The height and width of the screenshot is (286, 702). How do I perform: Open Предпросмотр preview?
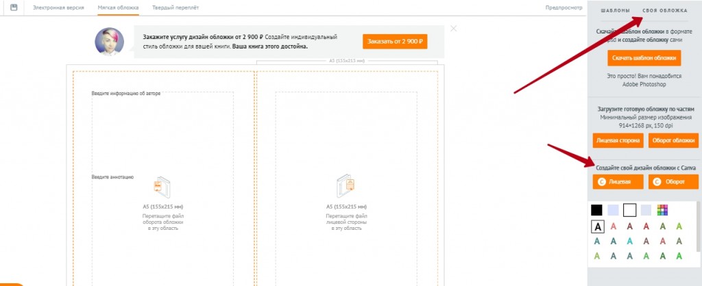564,8
